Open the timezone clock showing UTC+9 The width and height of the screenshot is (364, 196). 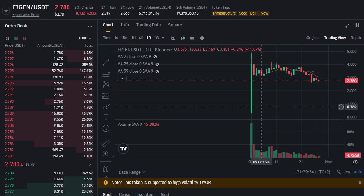click(x=314, y=172)
